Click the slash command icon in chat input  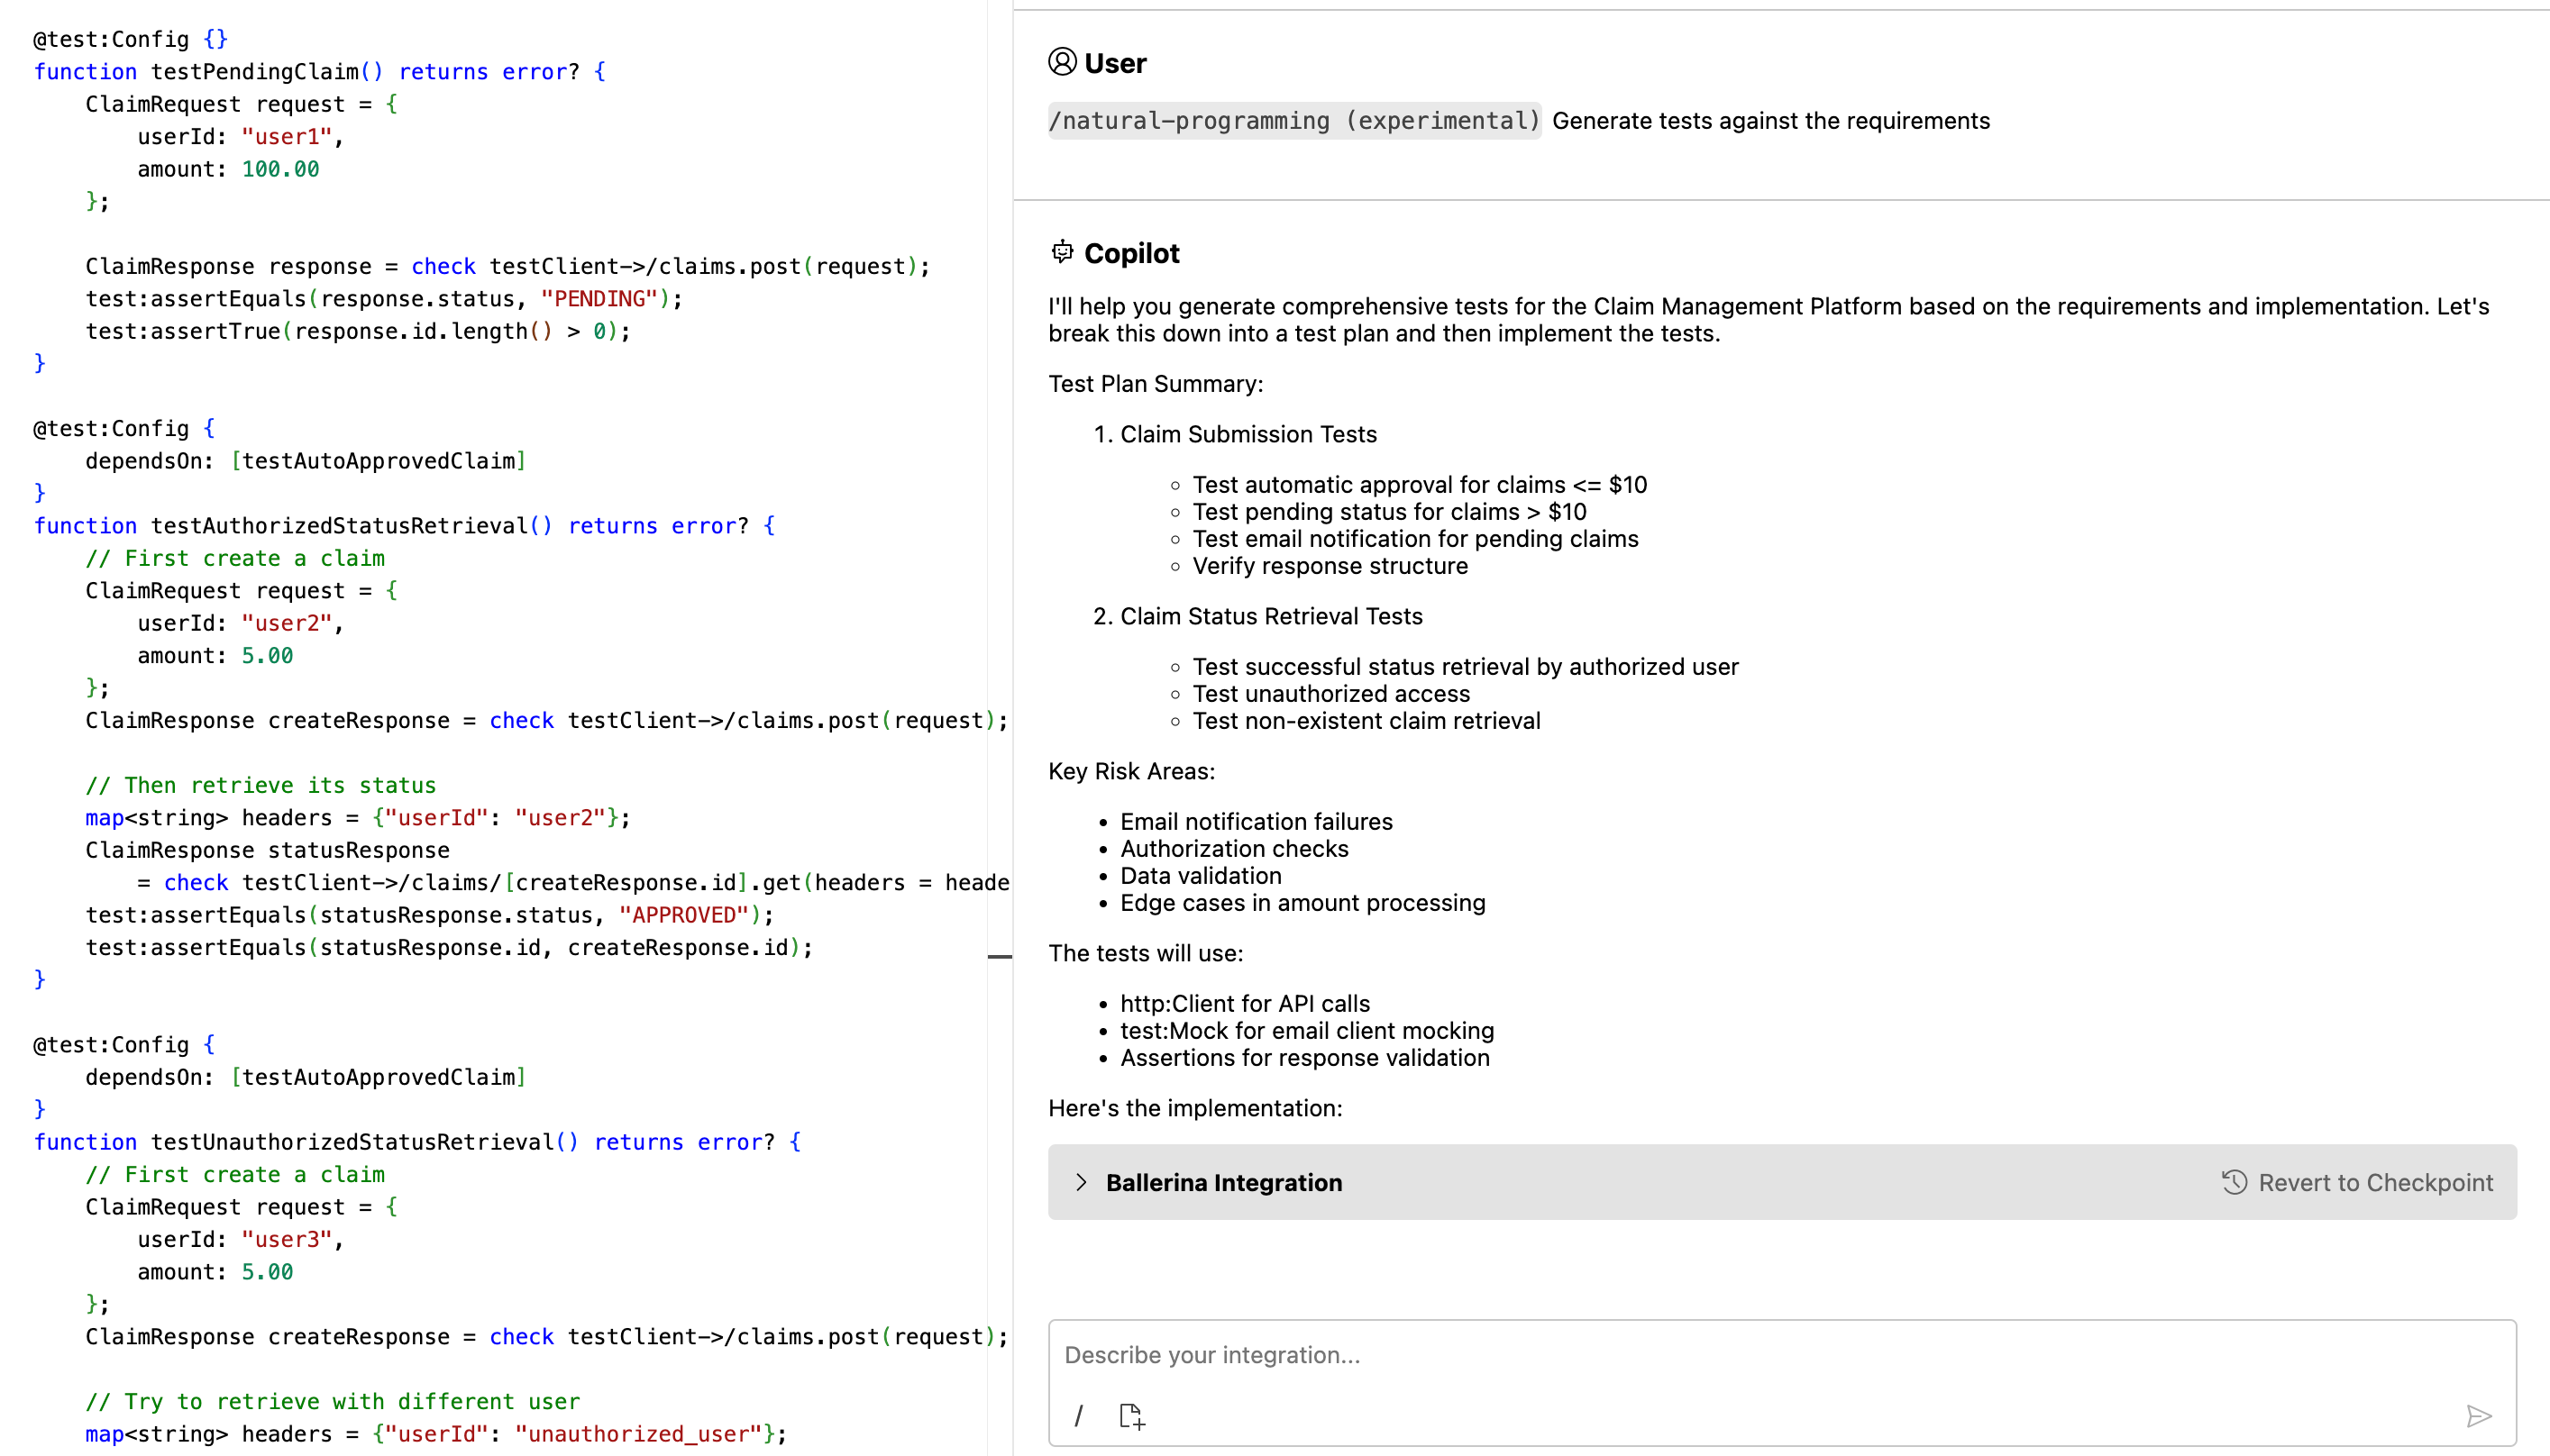(1078, 1416)
